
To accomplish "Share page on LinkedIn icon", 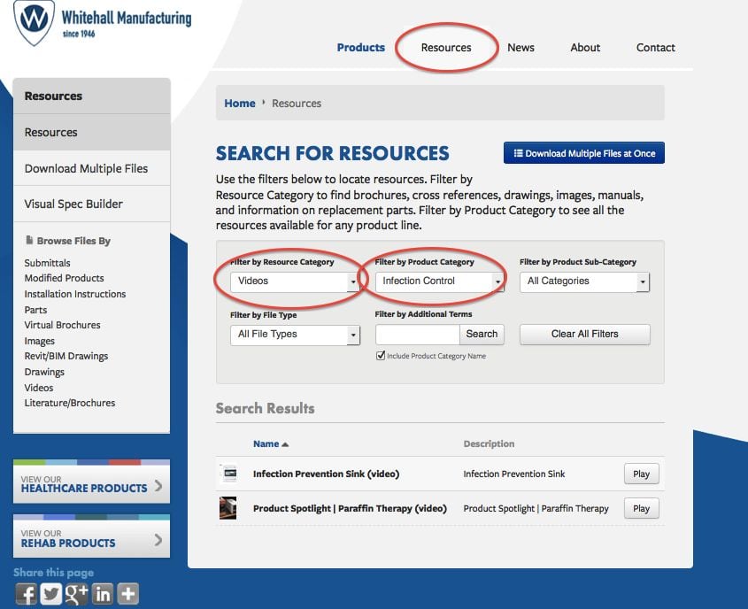I will (x=103, y=594).
